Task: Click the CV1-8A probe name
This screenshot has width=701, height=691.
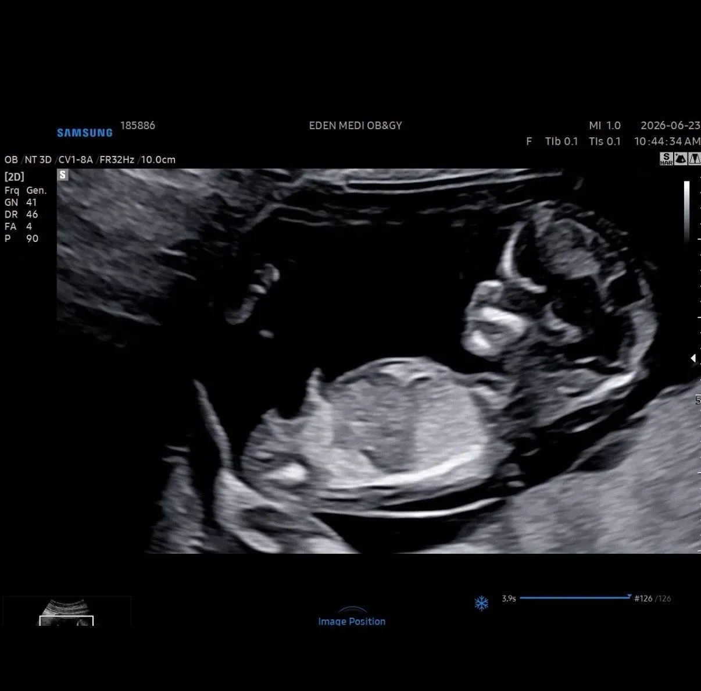Action: click(76, 159)
